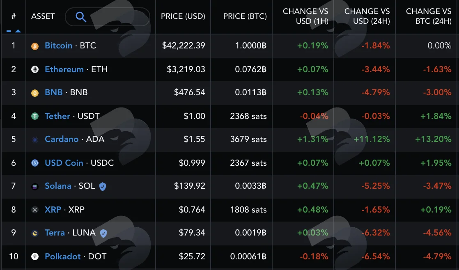Click the BNB coin icon
The height and width of the screenshot is (270, 459).
[35, 93]
